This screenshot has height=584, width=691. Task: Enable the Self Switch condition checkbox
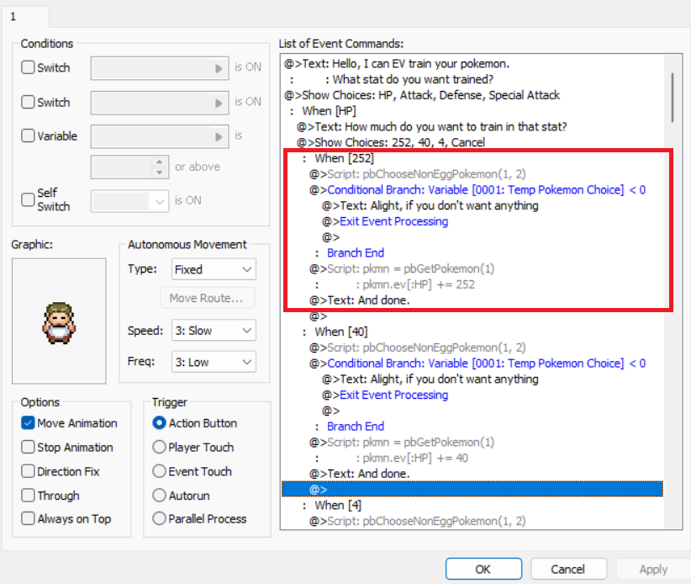click(28, 199)
